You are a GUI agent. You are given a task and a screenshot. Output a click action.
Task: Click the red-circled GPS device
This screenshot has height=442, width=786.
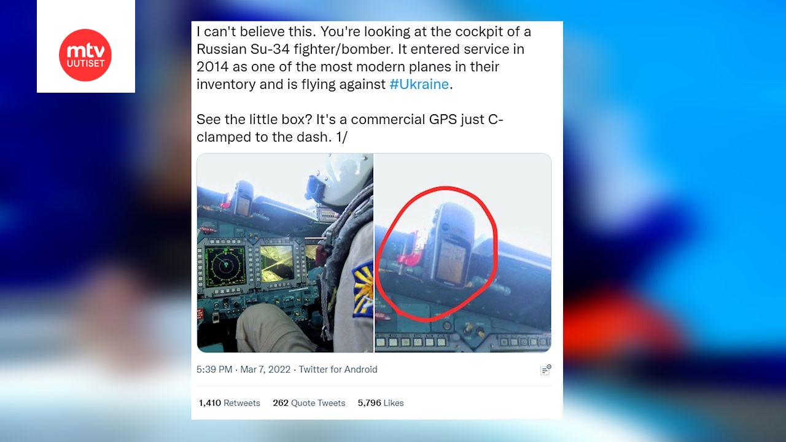pyautogui.click(x=453, y=246)
